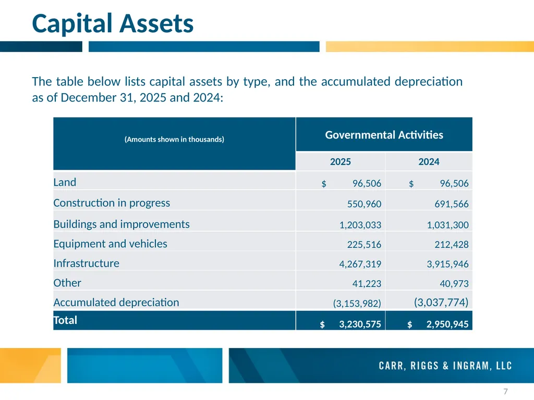Screen dimensions: 534x400
Task: Select the 3,230,575 total for 2025
Action: coord(360,324)
